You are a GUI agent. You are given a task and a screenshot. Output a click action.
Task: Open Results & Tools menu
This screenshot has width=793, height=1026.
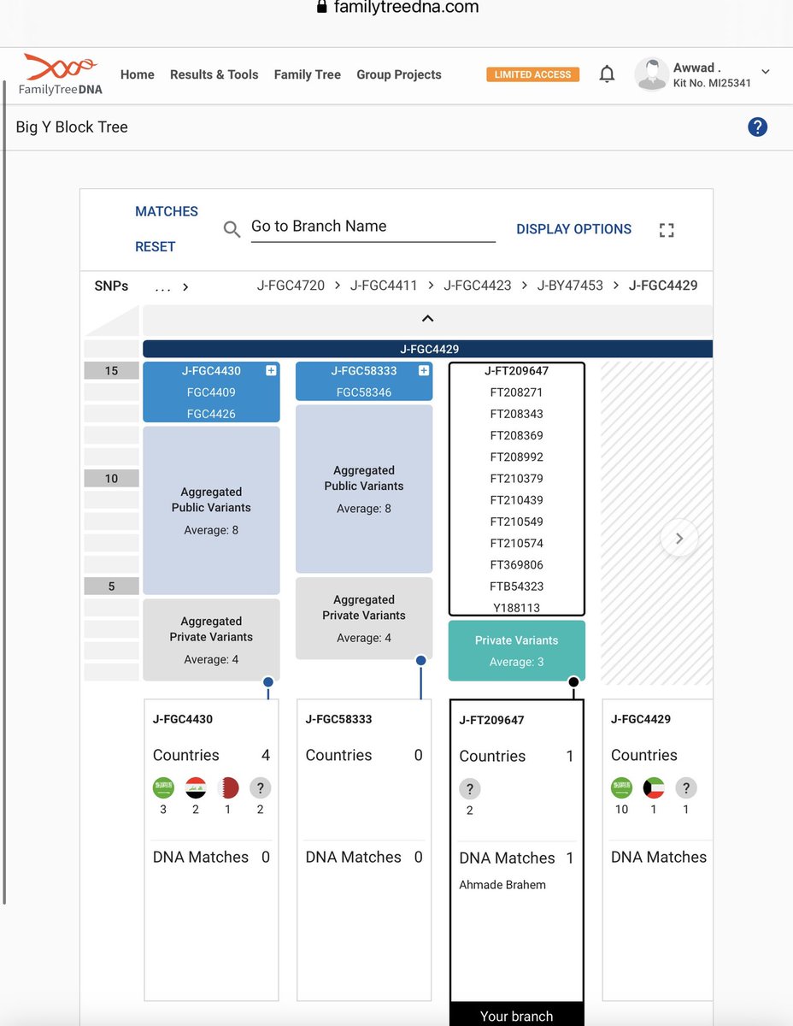tap(214, 74)
